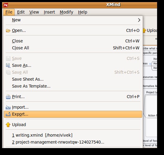Click the XMind logo in title bar
Image resolution: width=164 pixels, height=155 pixels.
[6, 5]
